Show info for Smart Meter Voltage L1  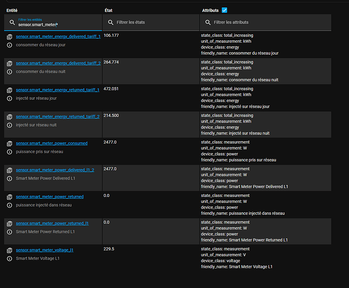[9, 259]
